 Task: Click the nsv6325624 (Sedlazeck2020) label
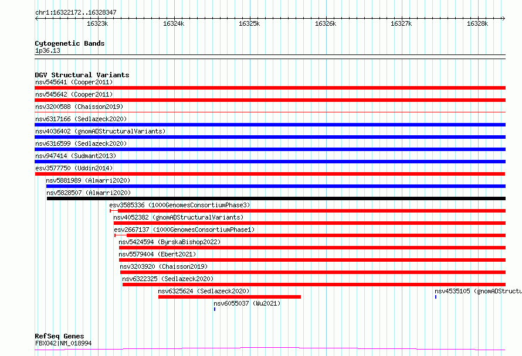(204, 291)
